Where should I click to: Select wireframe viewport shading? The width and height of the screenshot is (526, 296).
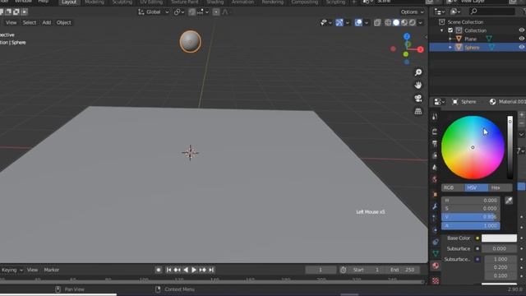pos(388,22)
